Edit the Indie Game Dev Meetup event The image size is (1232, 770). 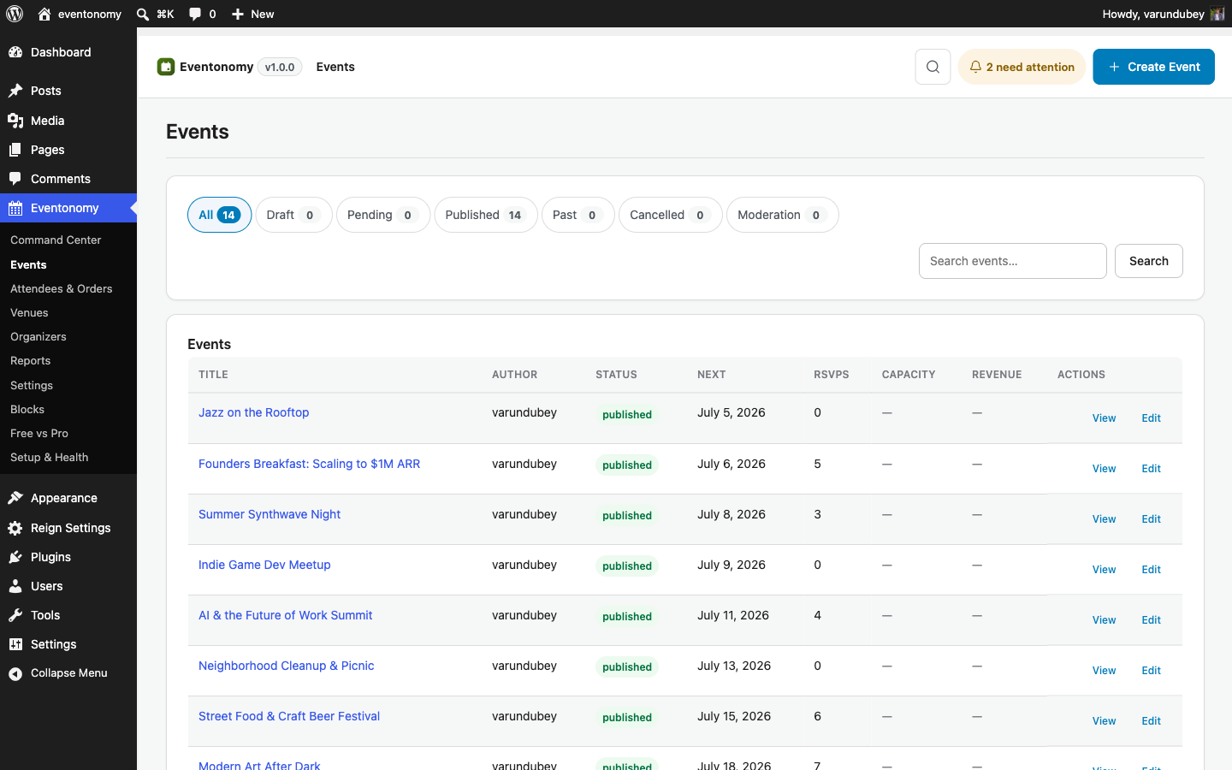pos(1151,570)
